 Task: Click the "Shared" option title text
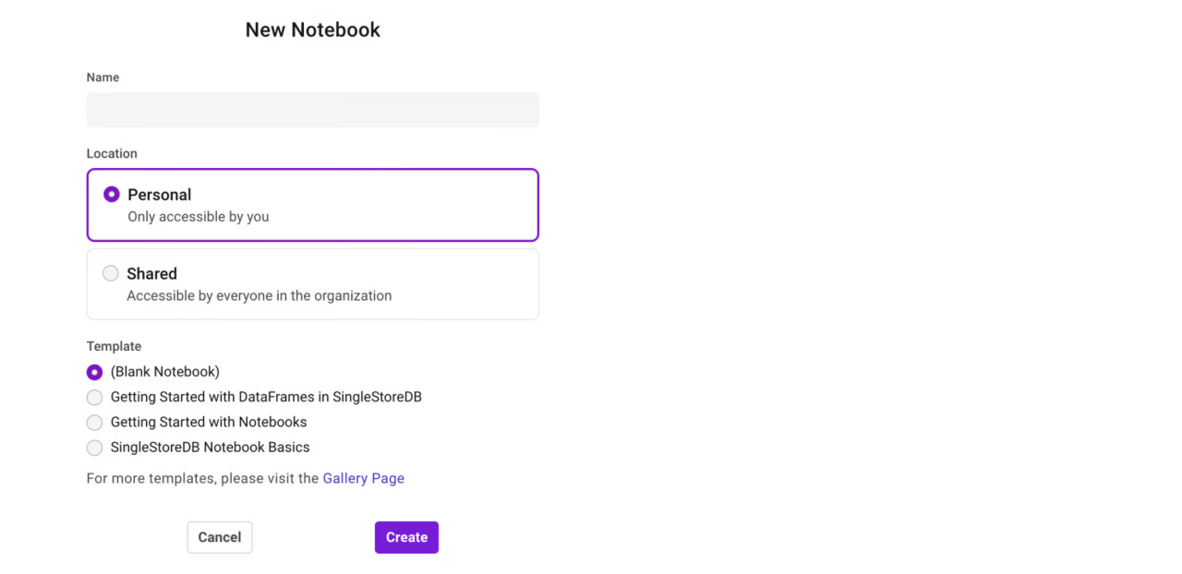(x=151, y=273)
